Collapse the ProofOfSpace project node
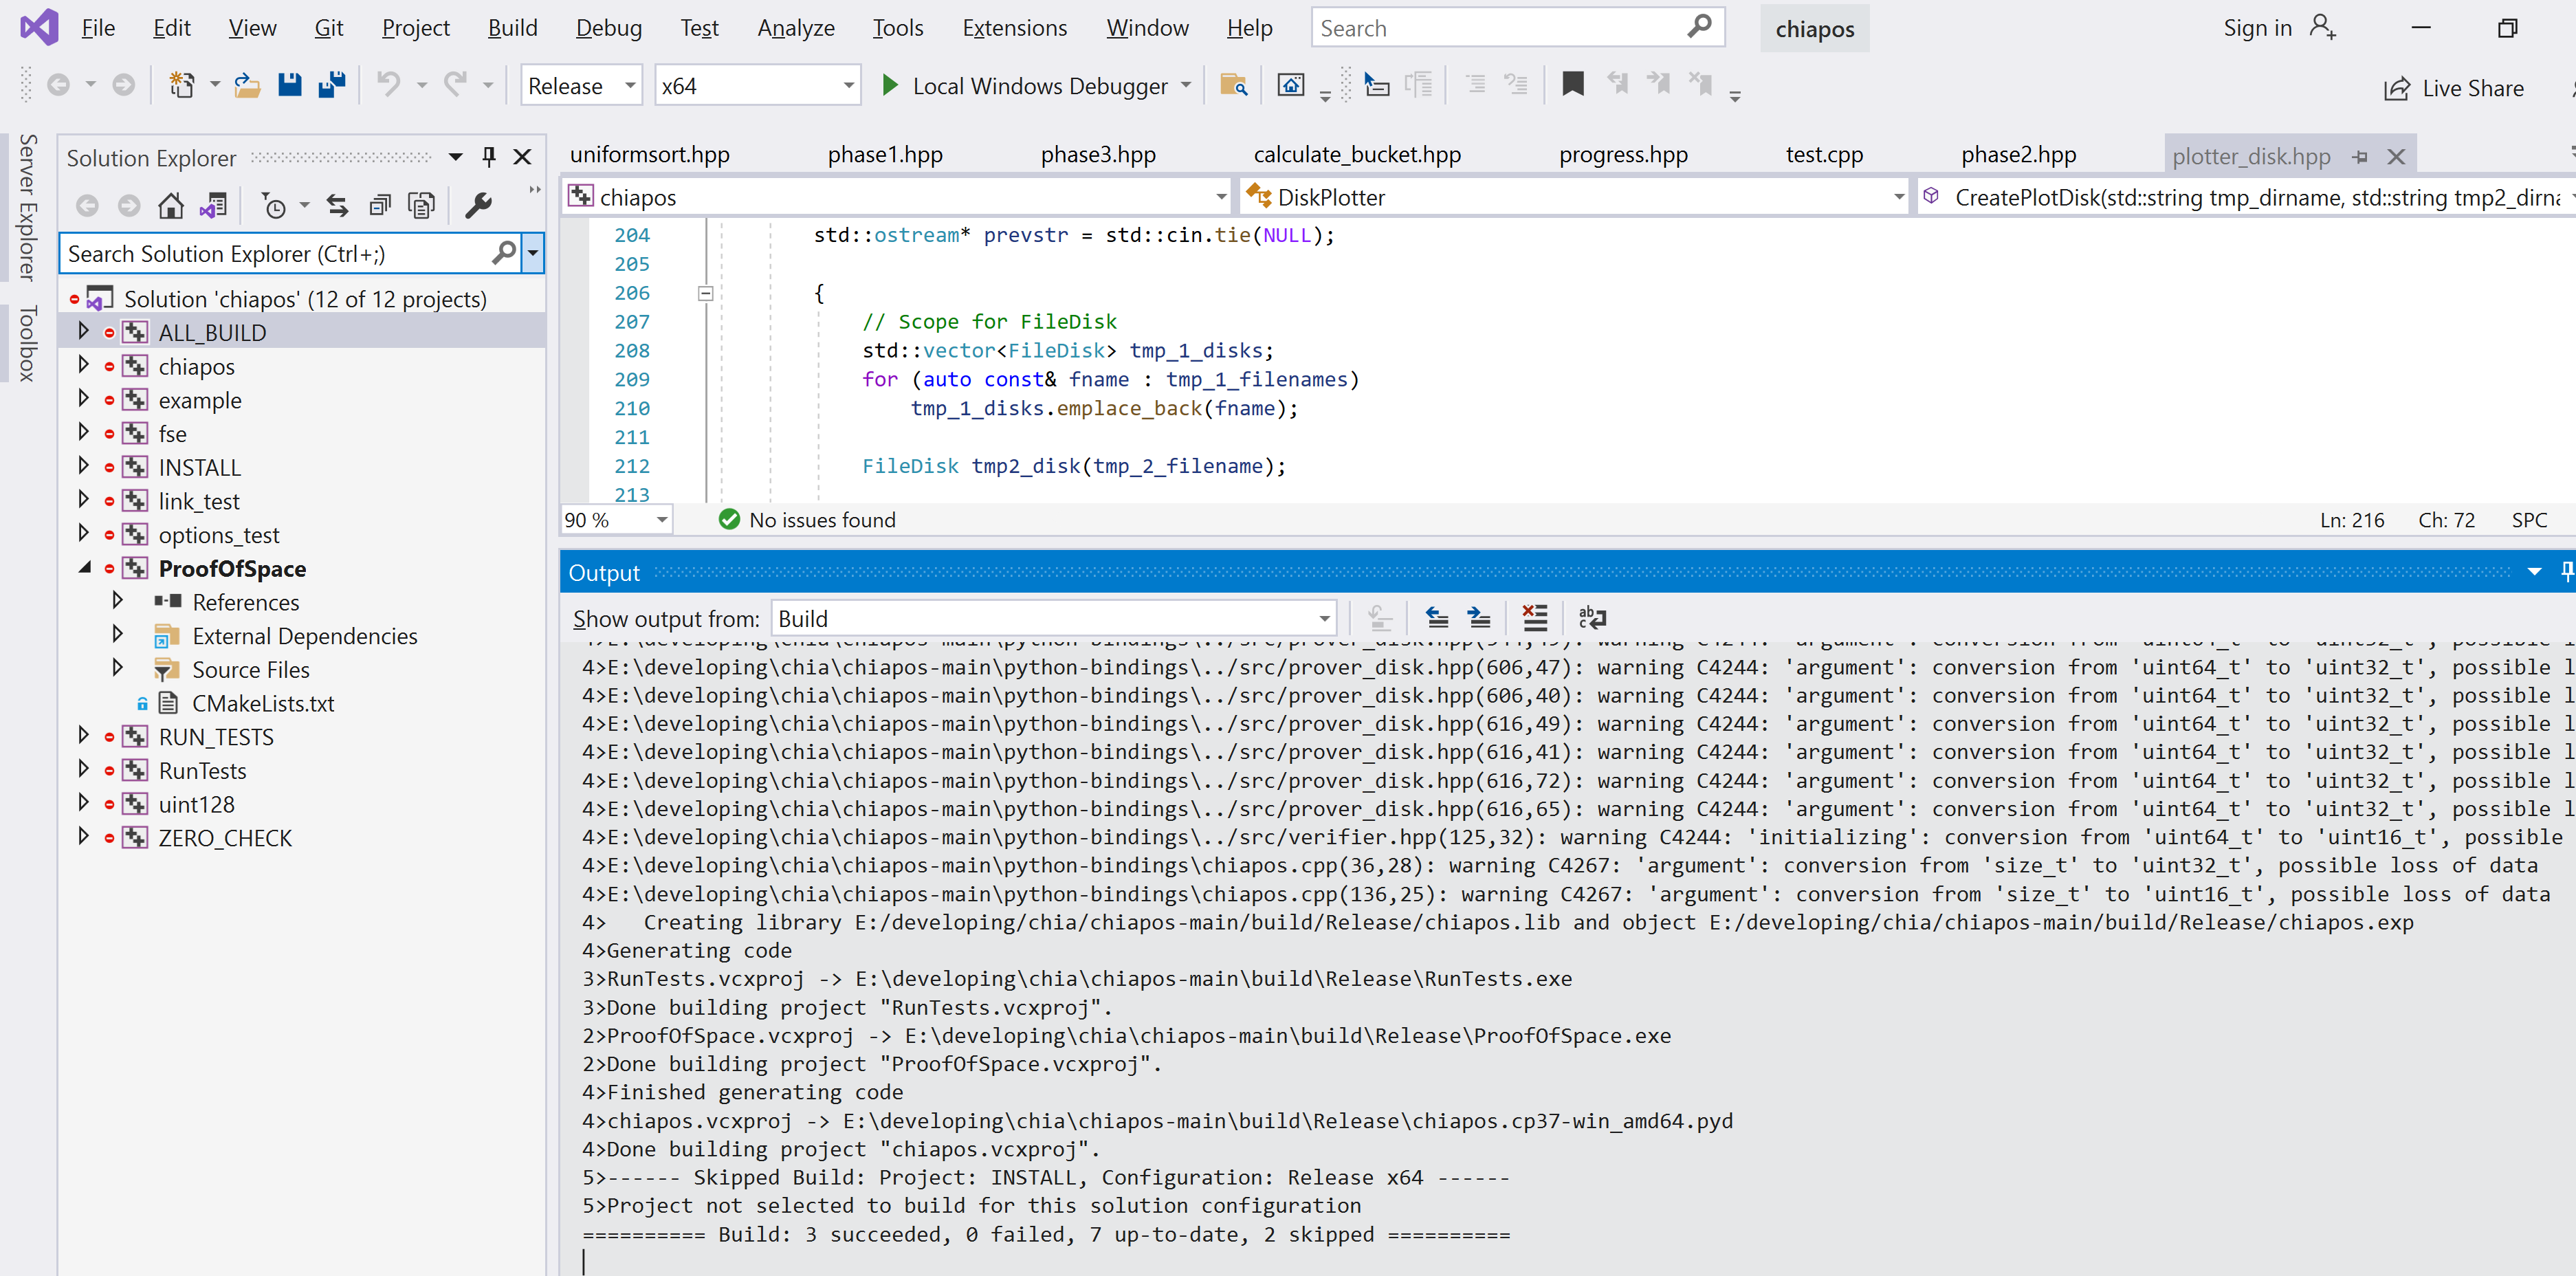 pyautogui.click(x=84, y=568)
